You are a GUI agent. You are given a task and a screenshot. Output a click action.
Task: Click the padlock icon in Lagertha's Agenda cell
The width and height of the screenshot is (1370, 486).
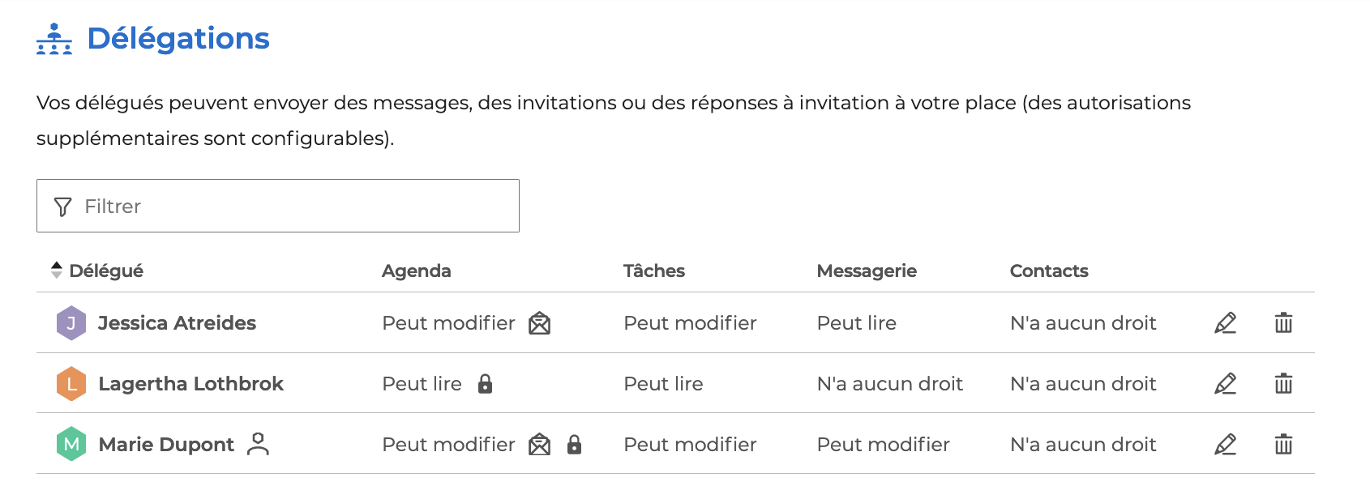pyautogui.click(x=485, y=384)
